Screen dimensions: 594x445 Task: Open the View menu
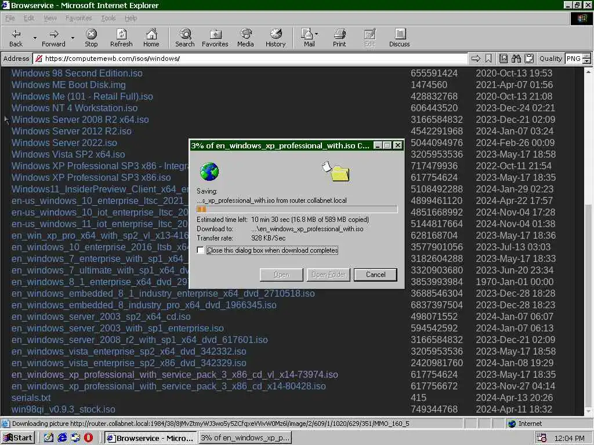tap(50, 18)
